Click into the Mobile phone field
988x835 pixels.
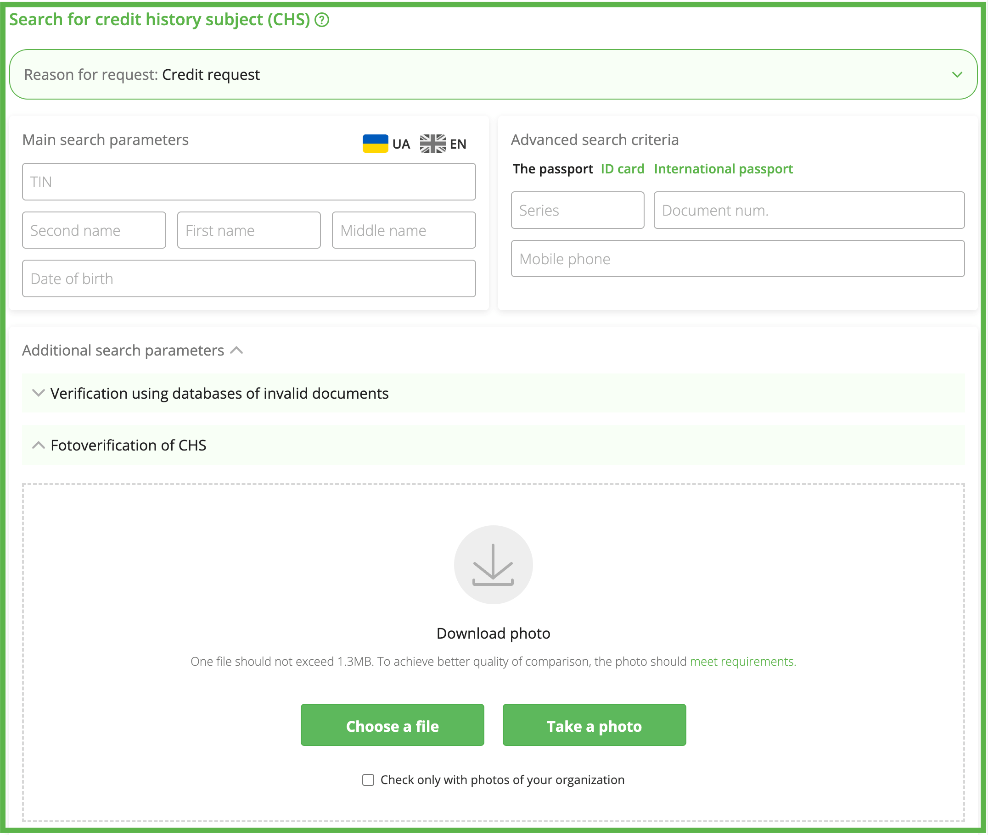[737, 258]
